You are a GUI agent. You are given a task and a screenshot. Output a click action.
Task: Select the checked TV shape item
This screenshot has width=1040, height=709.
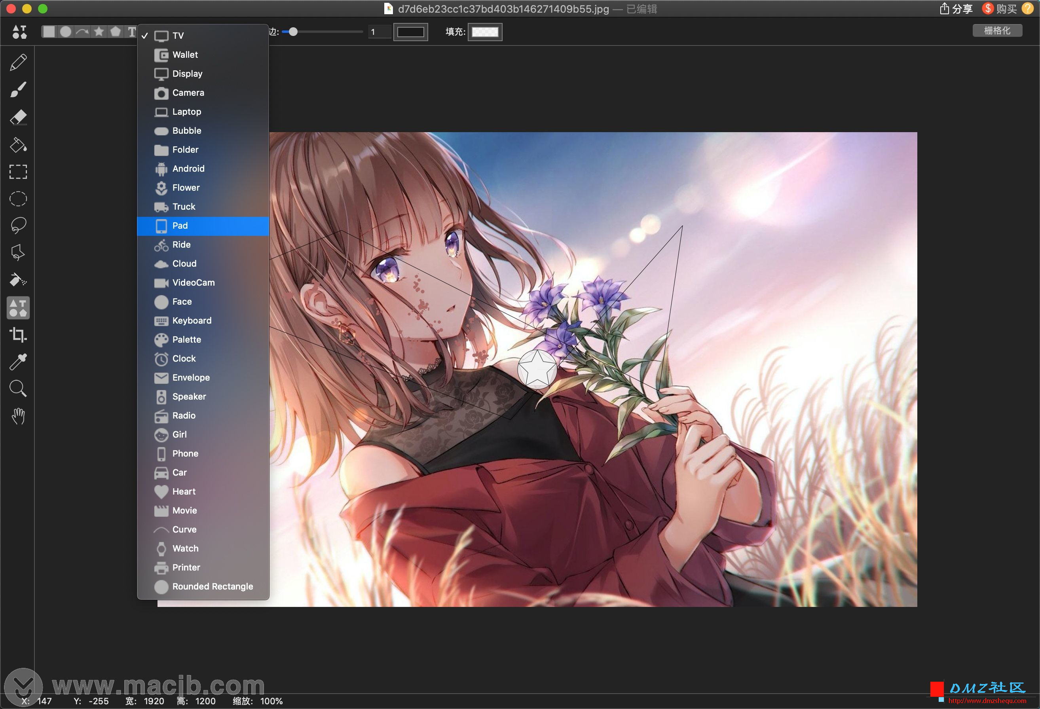click(x=203, y=36)
